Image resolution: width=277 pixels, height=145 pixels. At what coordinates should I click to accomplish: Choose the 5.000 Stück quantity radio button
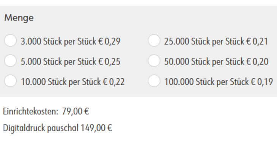click(x=10, y=61)
